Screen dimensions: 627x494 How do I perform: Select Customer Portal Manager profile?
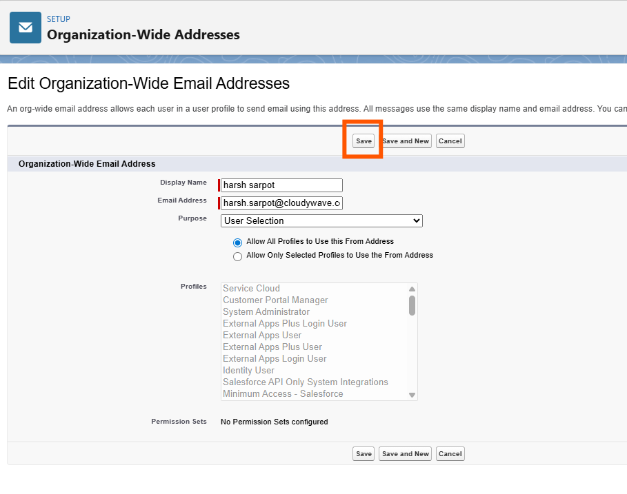[x=275, y=300]
